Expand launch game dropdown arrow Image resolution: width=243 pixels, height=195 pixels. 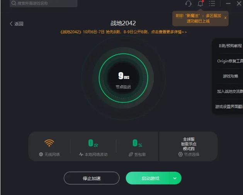pos(175,178)
